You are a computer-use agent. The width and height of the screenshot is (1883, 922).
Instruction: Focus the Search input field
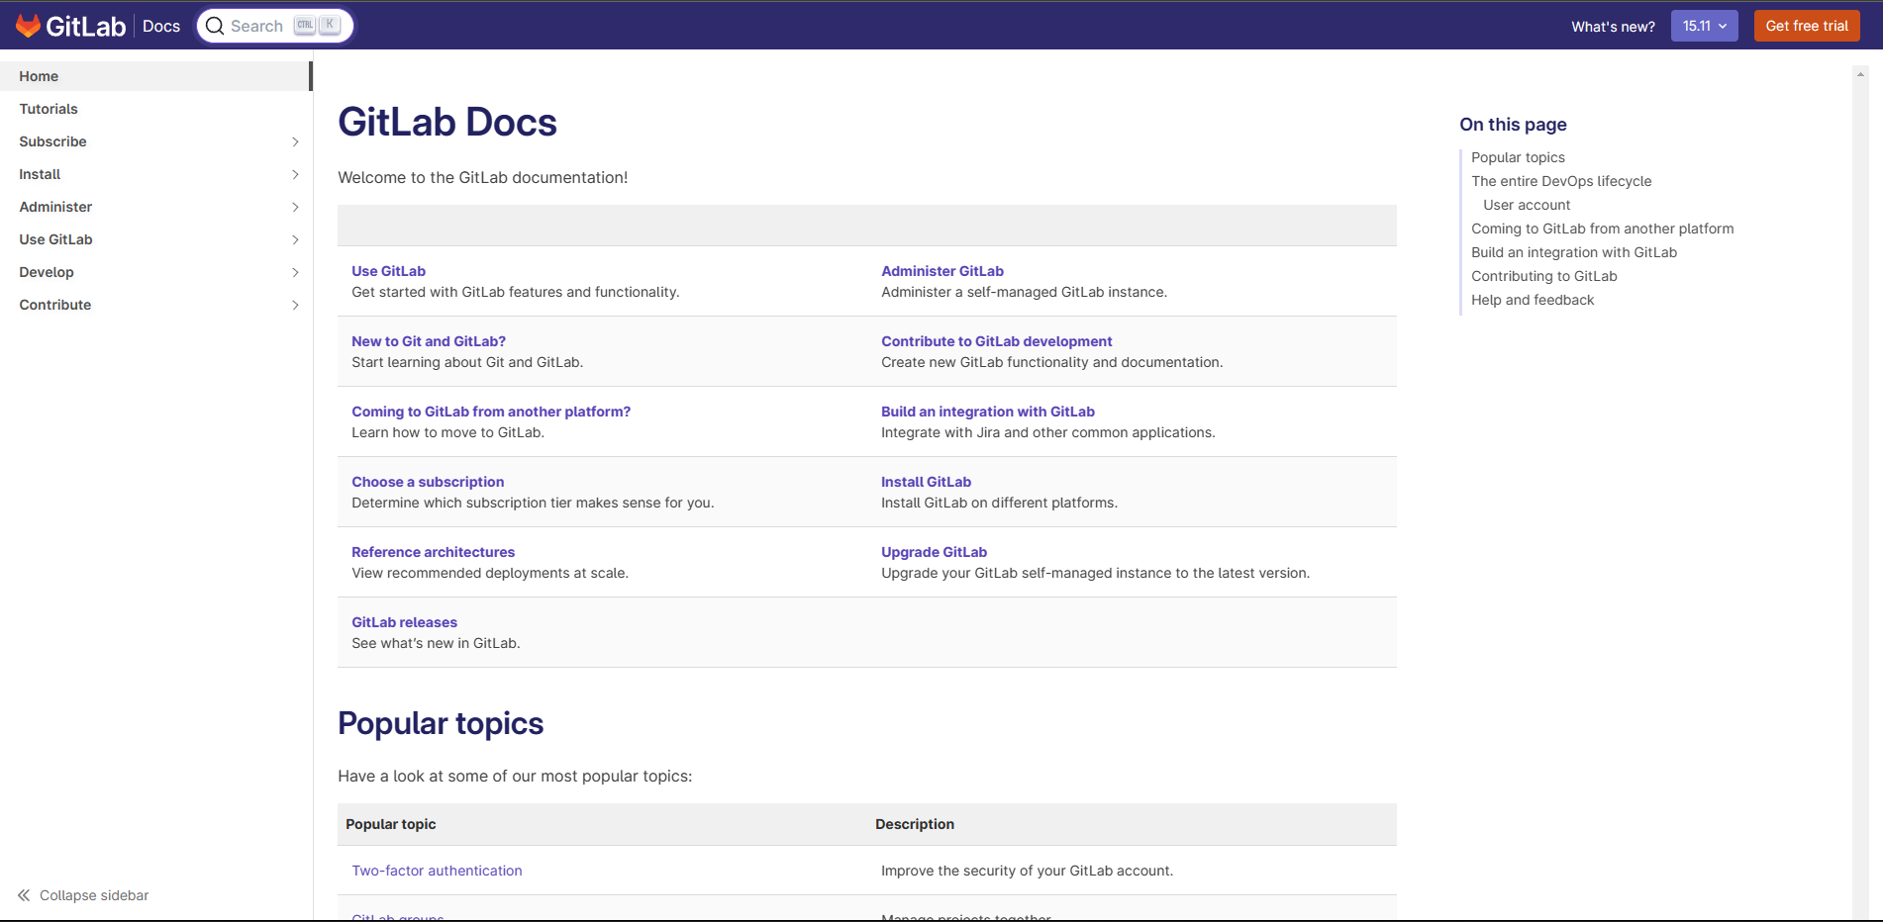[x=275, y=26]
